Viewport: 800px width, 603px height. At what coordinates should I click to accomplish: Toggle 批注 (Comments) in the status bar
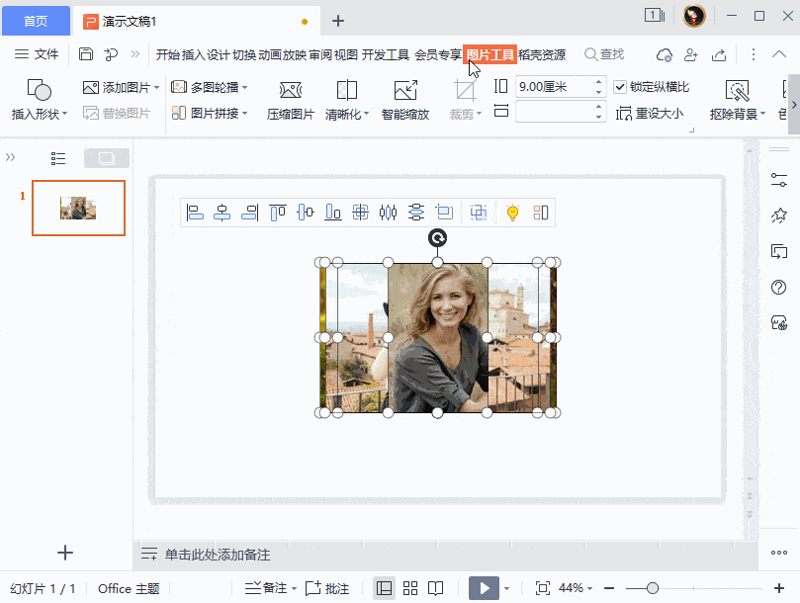tap(327, 587)
